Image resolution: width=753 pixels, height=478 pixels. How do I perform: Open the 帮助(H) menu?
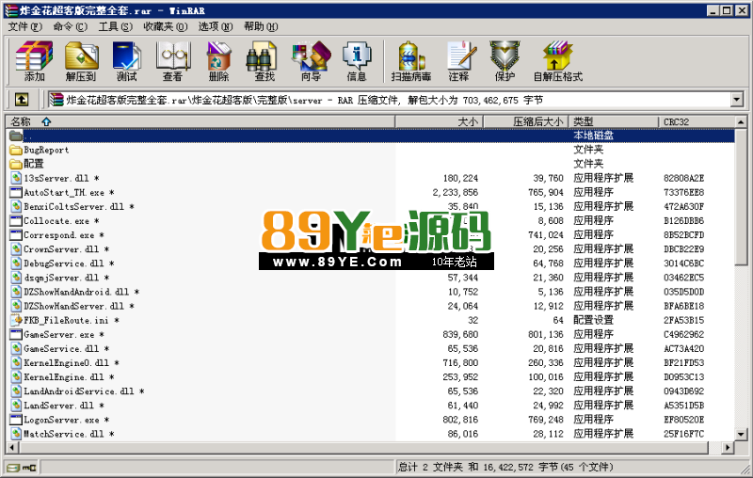tap(261, 27)
